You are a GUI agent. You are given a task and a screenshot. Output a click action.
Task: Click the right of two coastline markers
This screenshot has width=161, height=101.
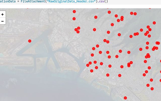click(x=120, y=75)
